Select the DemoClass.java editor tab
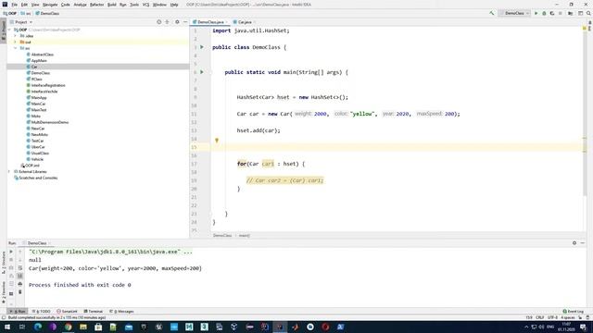The width and height of the screenshot is (593, 333). [210, 22]
